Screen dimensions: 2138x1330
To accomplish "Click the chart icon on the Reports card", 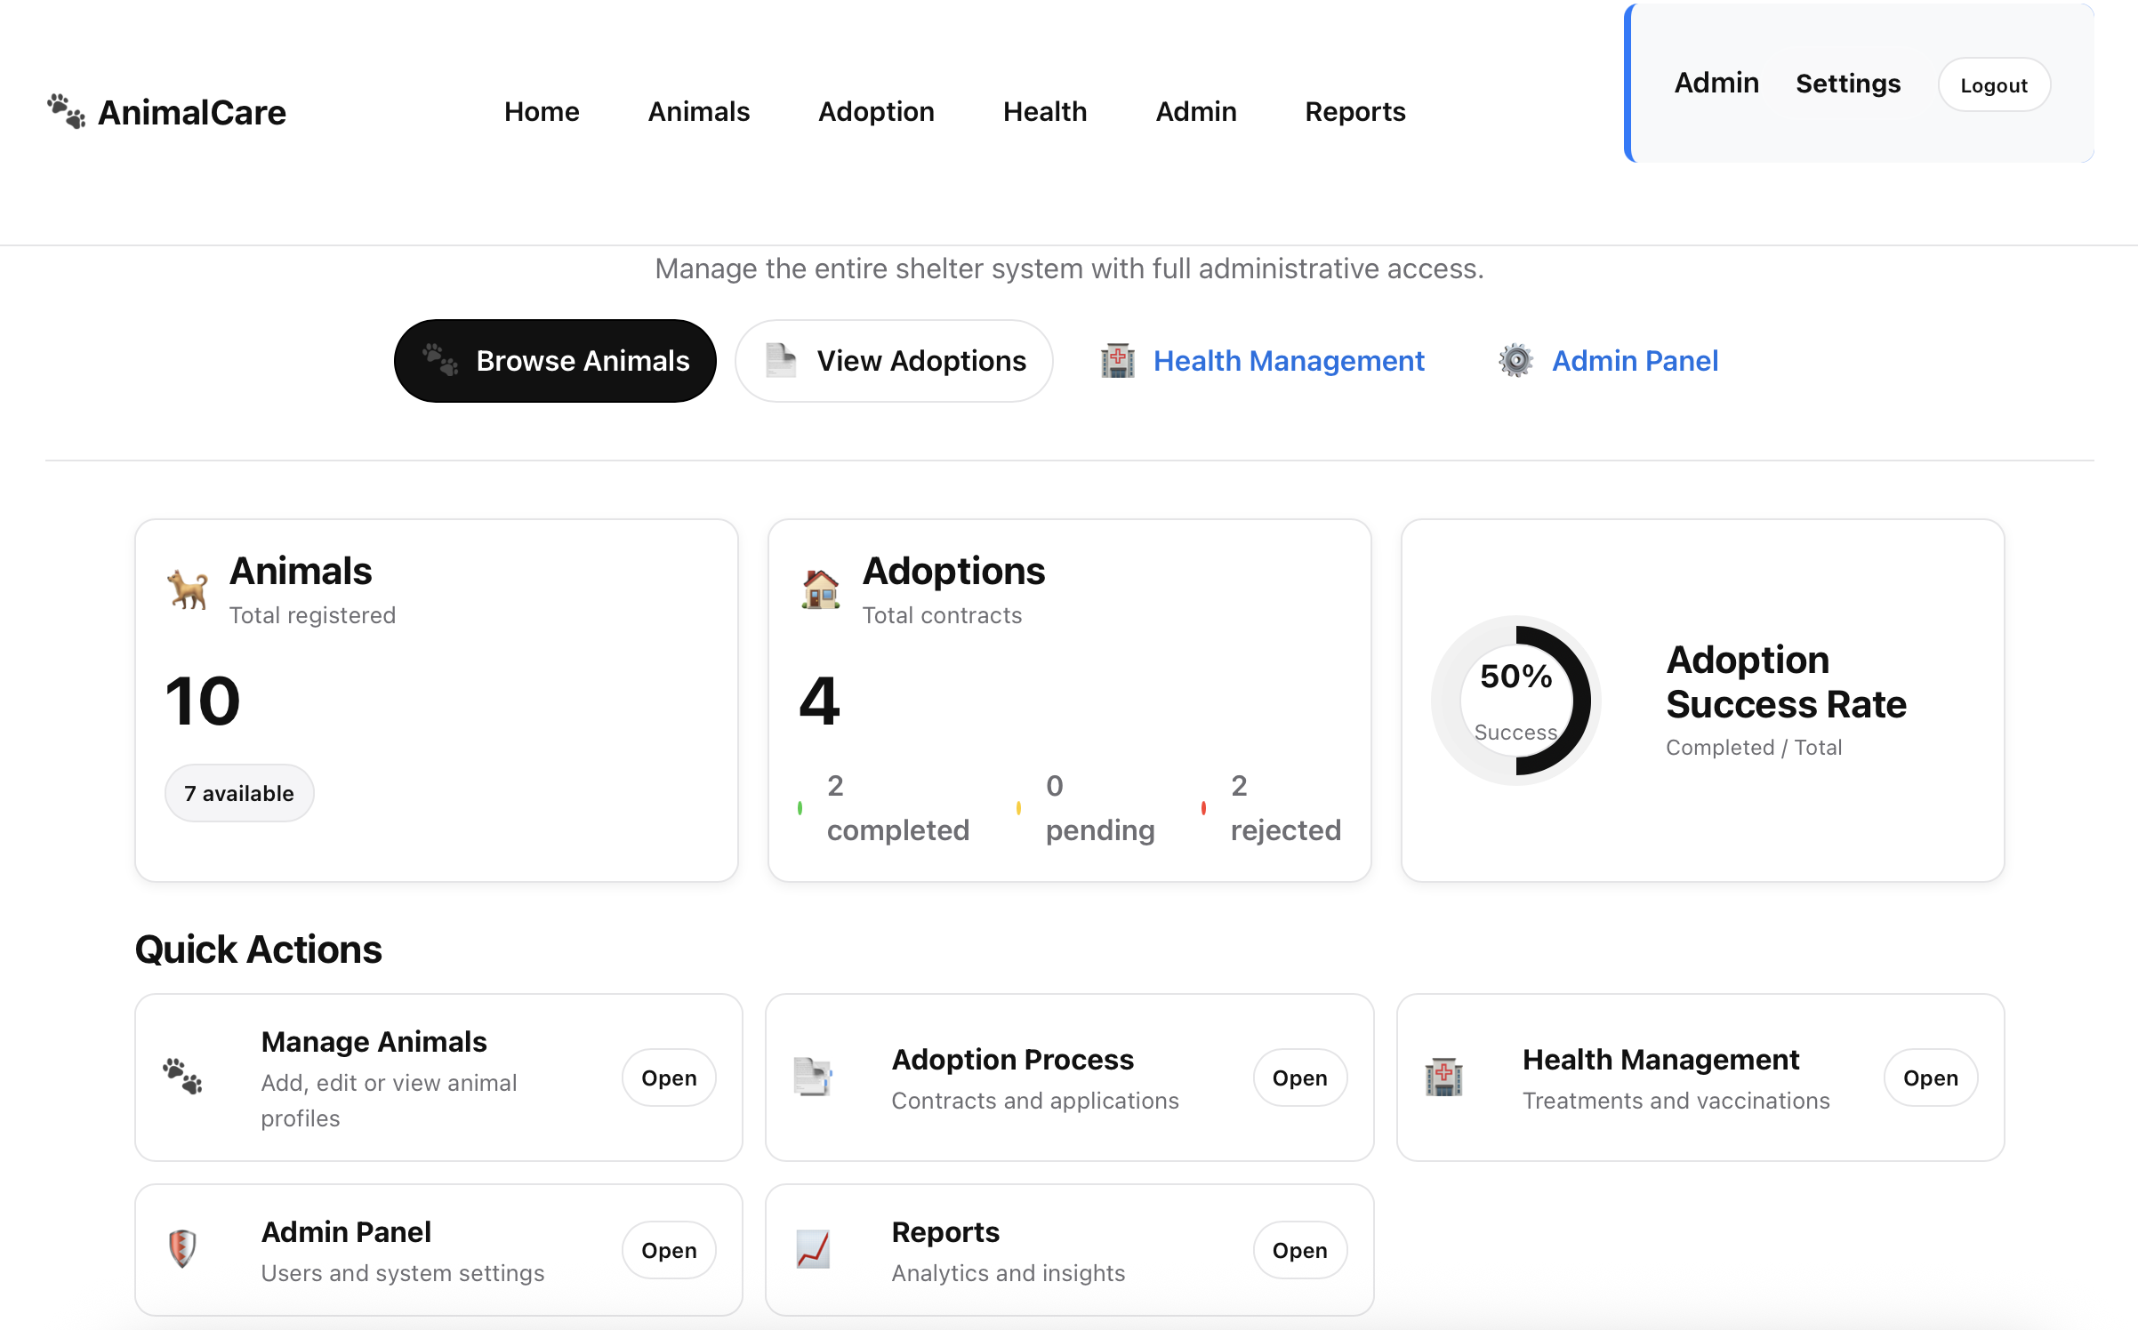I will (x=812, y=1248).
